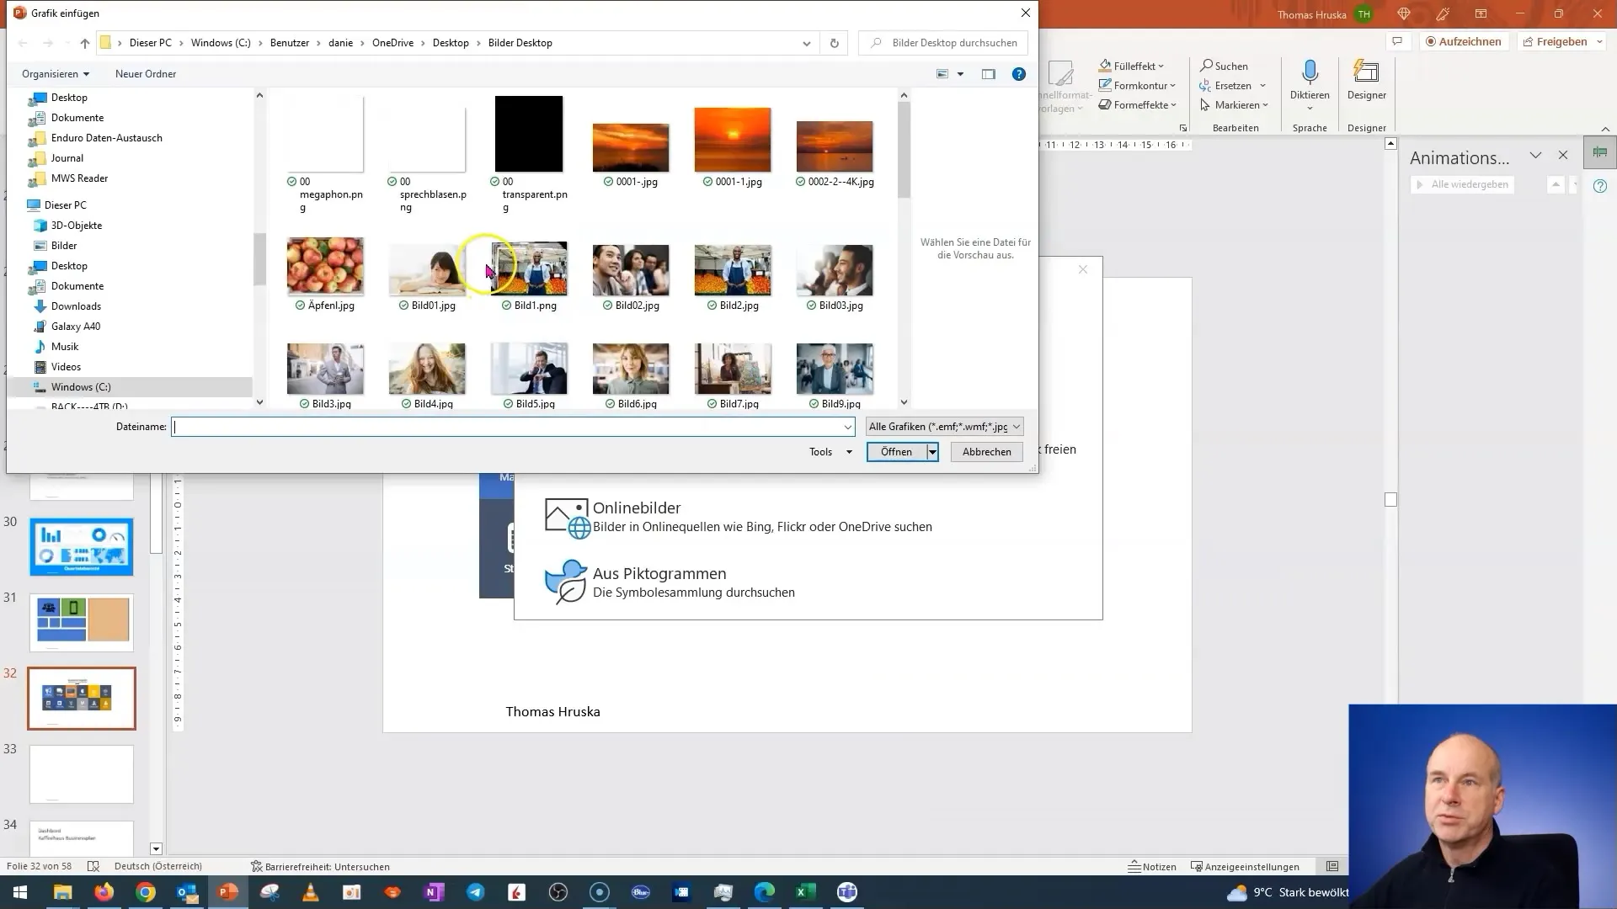
Task: Click PowerPoint icon in Windows taskbar
Action: pos(227,892)
